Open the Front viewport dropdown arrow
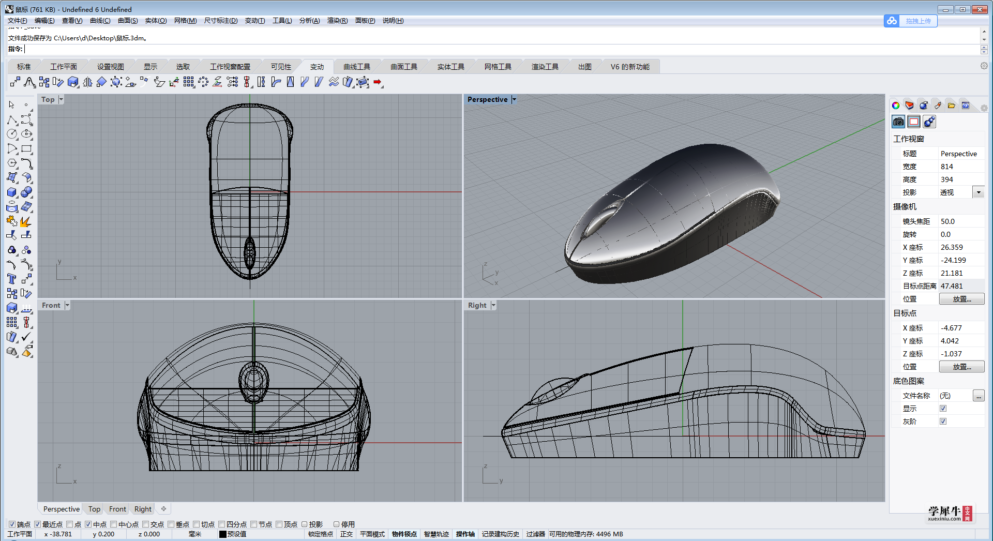The width and height of the screenshot is (993, 541). [x=67, y=305]
